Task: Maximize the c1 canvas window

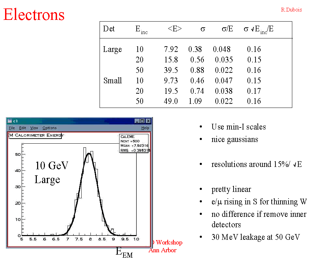Action: coord(142,121)
